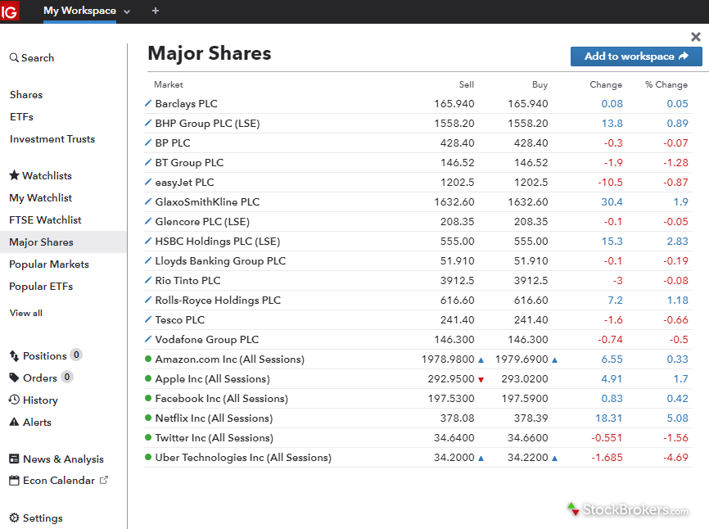Open the Uber Technologies Inc market name

[243, 458]
